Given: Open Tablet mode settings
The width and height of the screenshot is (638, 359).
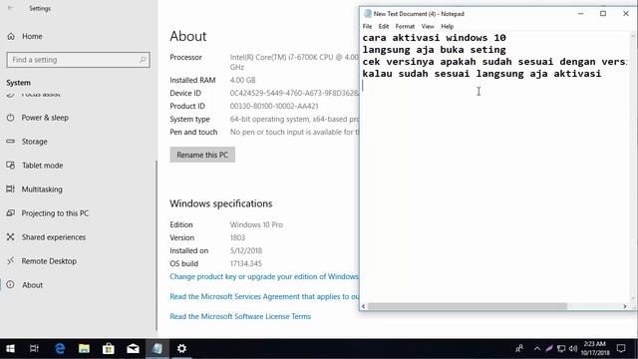Looking at the screenshot, I should click(42, 166).
